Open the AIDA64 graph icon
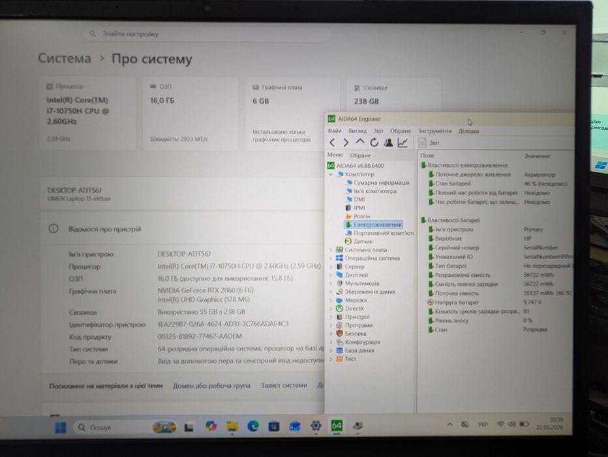The width and height of the screenshot is (608, 457). (403, 143)
